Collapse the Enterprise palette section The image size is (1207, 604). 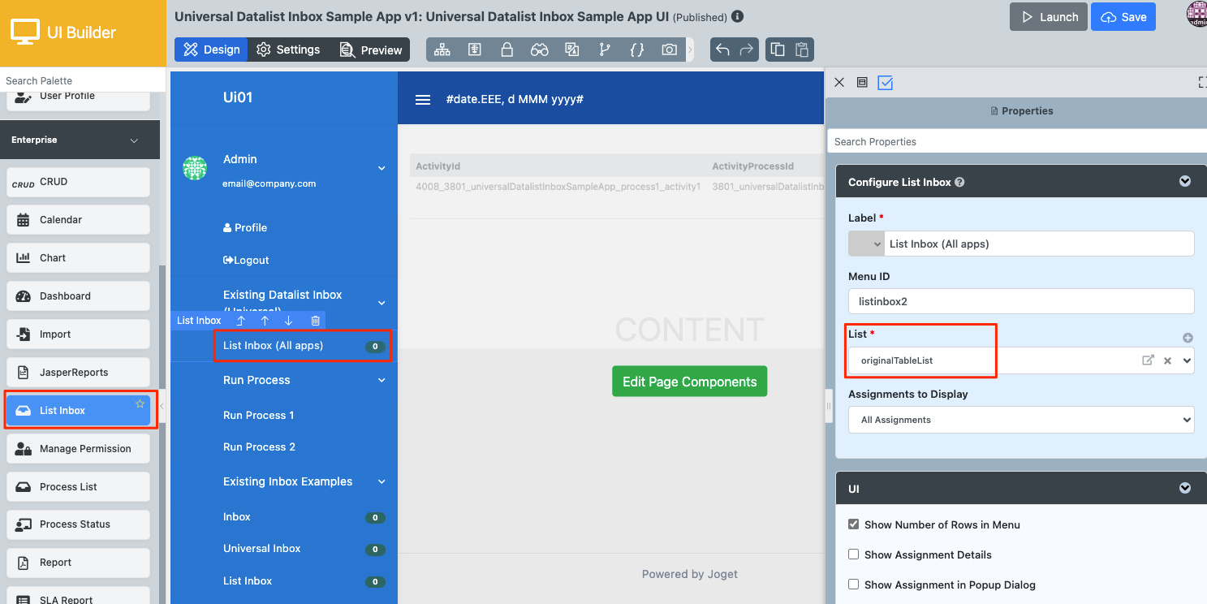tap(134, 140)
